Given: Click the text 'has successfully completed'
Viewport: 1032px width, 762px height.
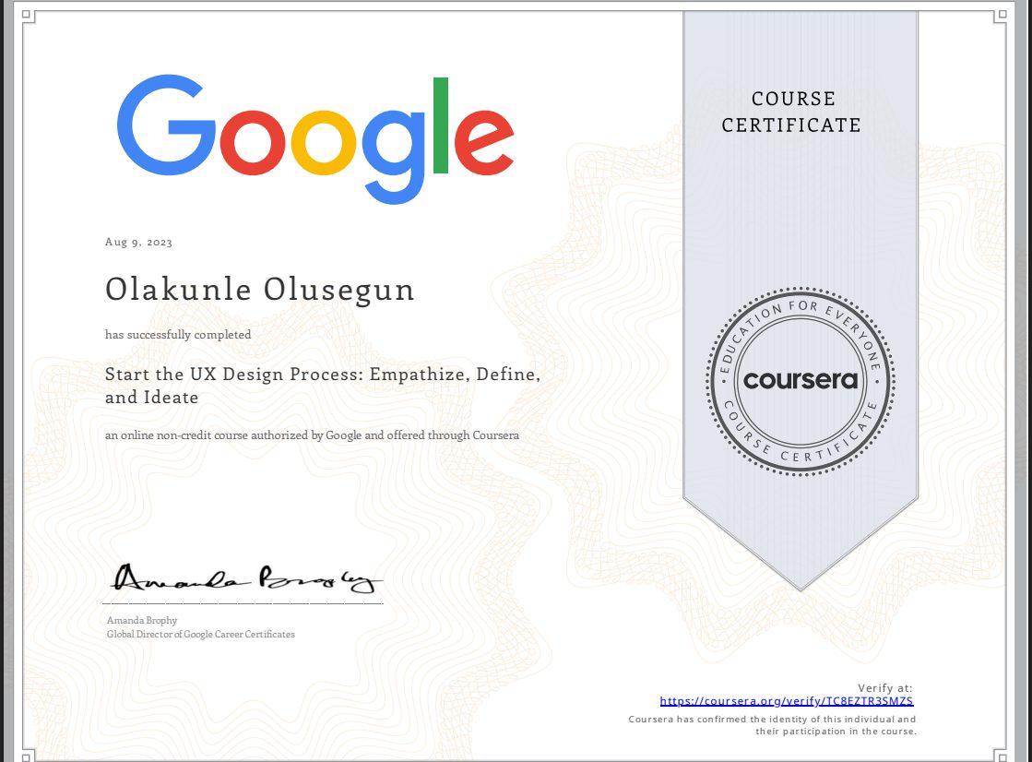Looking at the screenshot, I should point(178,335).
